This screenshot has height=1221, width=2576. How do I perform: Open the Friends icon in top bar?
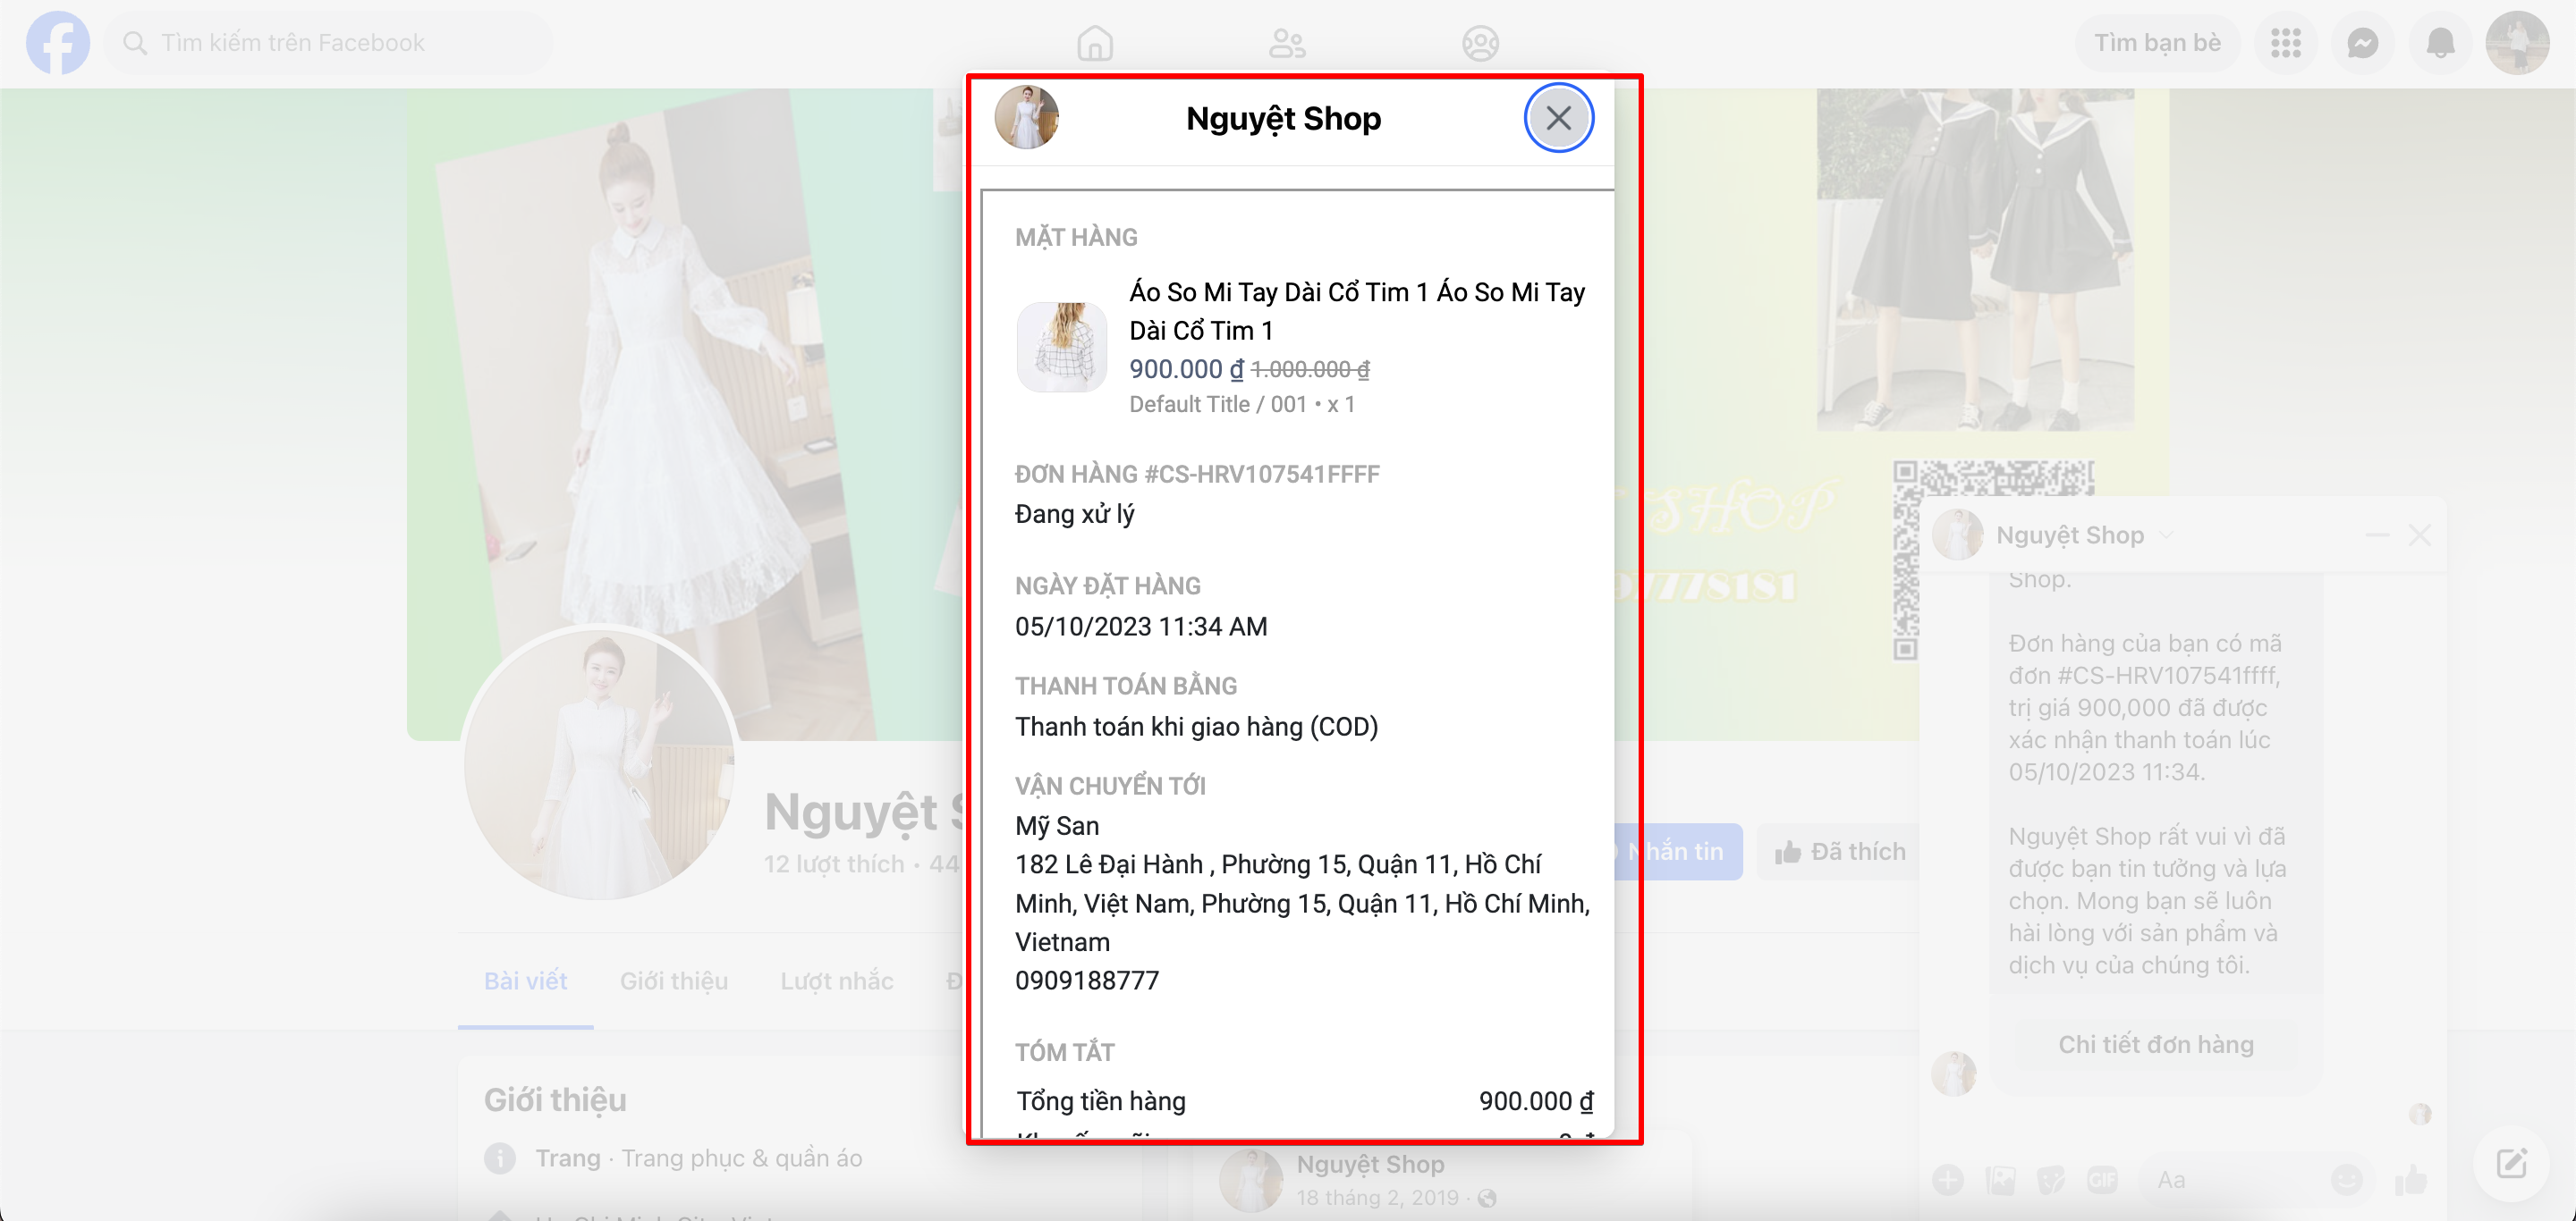tap(1287, 43)
